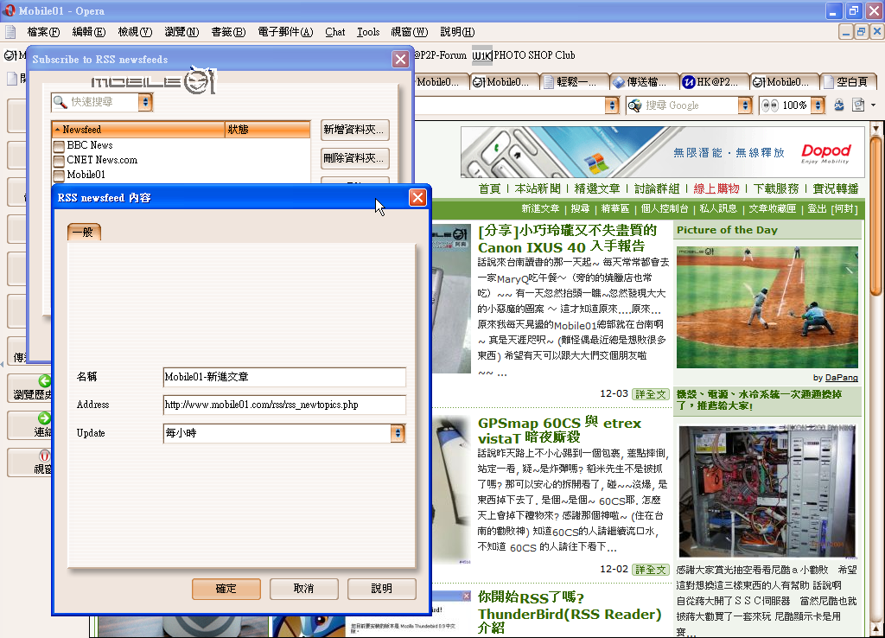Click 登出 logout link

coord(817,209)
